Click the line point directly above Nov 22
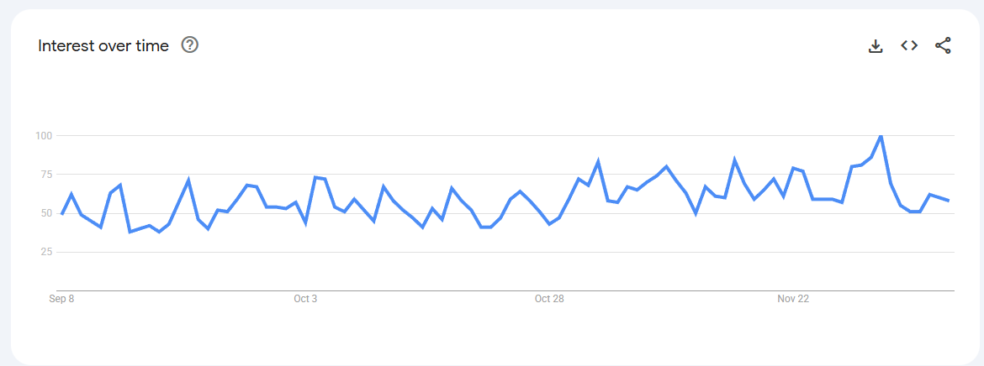984x366 pixels. (x=793, y=168)
